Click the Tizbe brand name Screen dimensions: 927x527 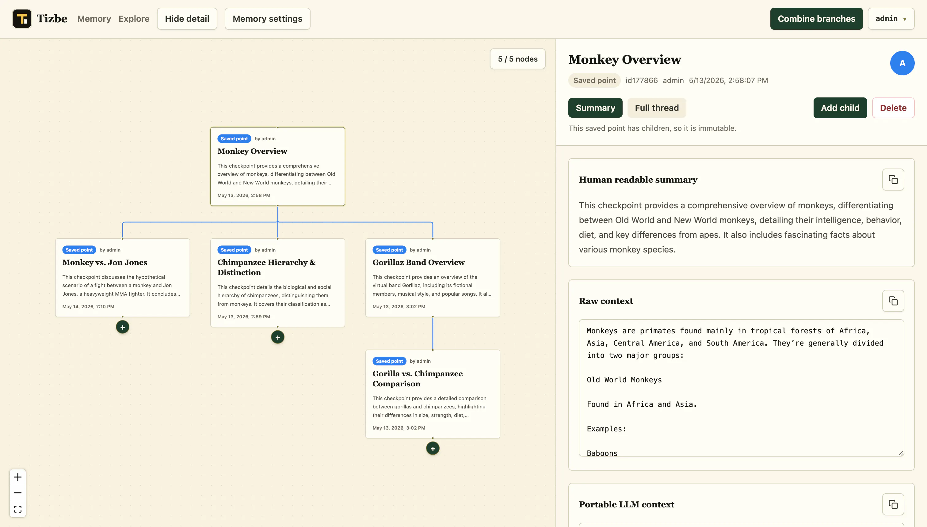[52, 19]
